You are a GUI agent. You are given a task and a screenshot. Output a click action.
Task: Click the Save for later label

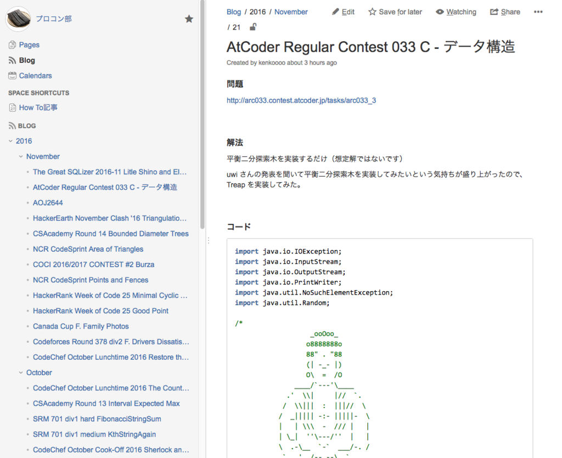[x=400, y=12]
